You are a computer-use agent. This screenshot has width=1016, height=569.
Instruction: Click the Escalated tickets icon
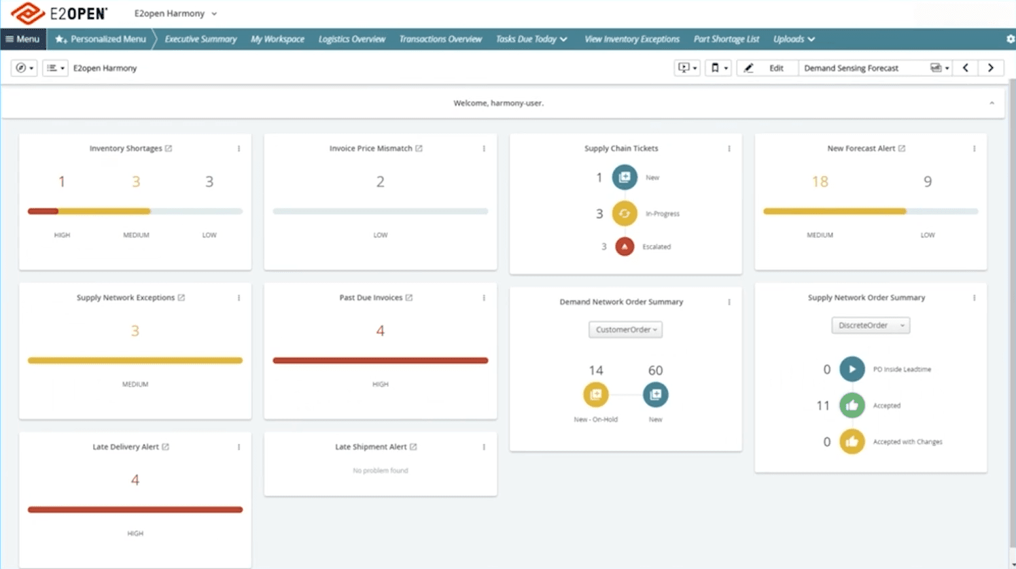point(625,246)
